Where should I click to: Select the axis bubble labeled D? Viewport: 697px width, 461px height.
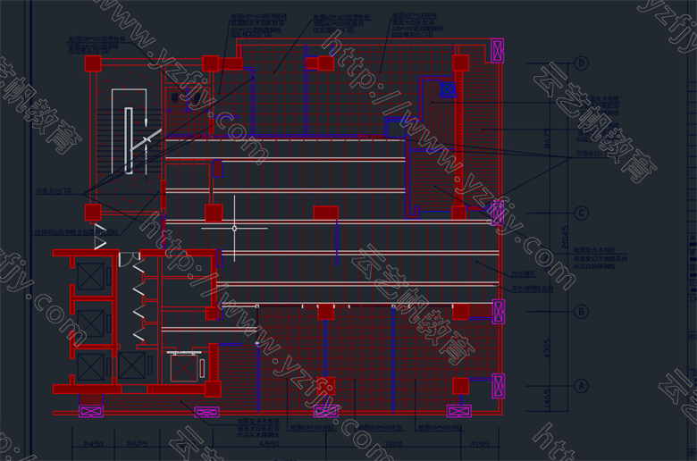582,63
